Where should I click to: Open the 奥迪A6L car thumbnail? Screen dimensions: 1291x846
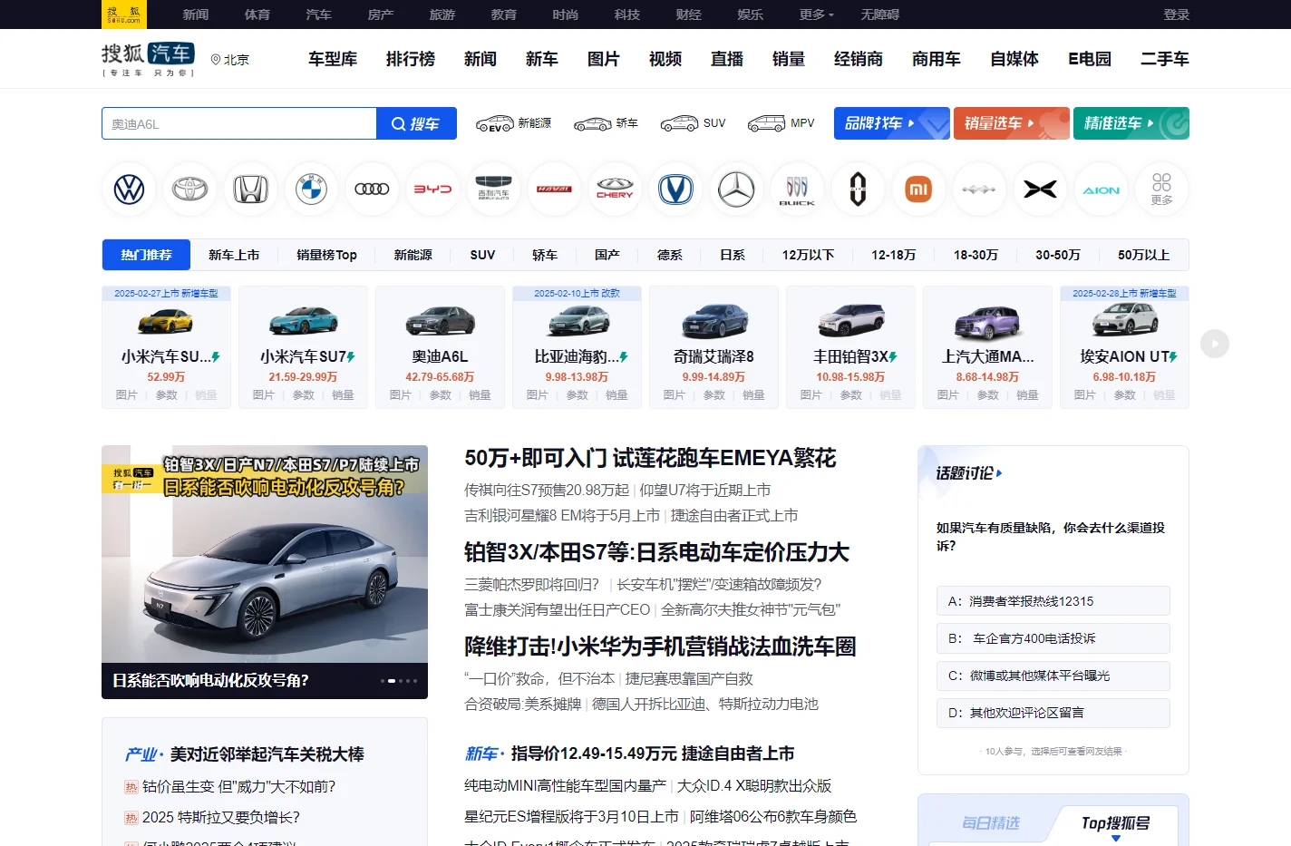point(441,320)
